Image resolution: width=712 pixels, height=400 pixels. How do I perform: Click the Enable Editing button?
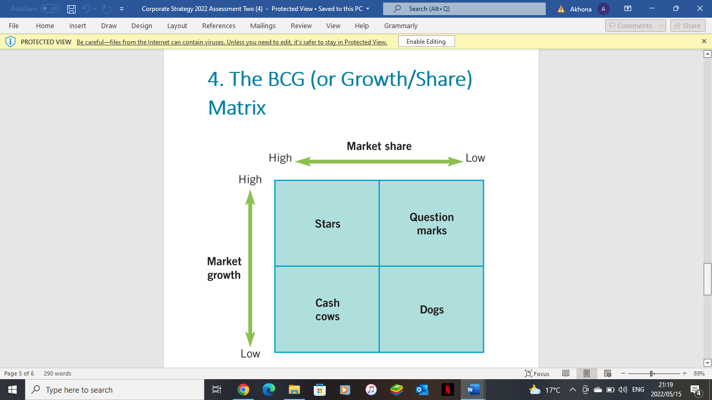(426, 42)
